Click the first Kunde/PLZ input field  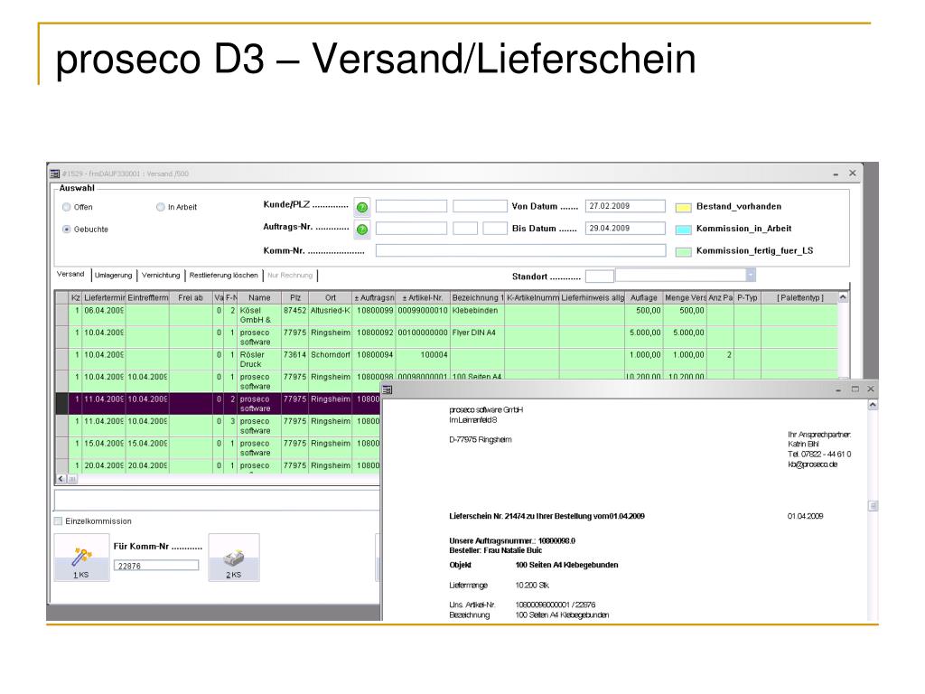click(411, 206)
